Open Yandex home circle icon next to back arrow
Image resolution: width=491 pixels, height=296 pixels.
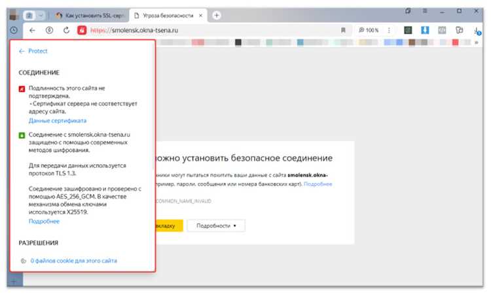pos(49,30)
